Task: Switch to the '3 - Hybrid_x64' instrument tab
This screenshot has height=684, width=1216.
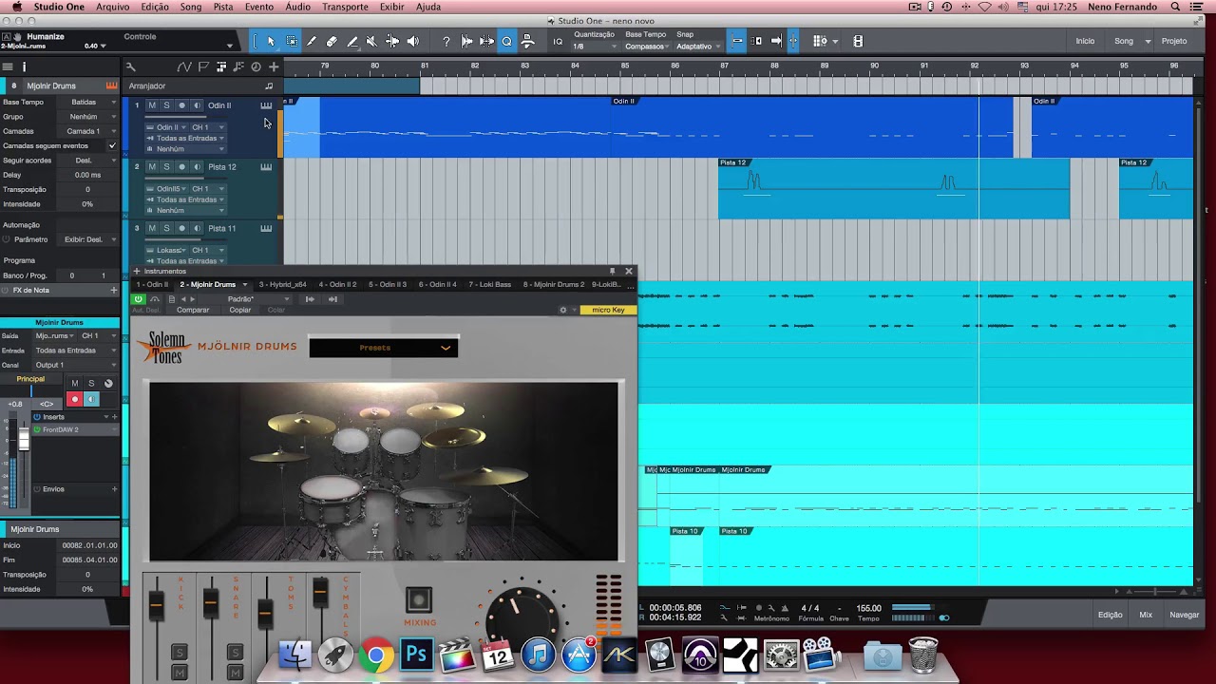Action: (282, 284)
